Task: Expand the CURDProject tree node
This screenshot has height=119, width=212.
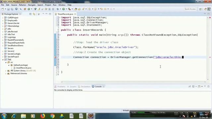Action: (x=3, y=18)
